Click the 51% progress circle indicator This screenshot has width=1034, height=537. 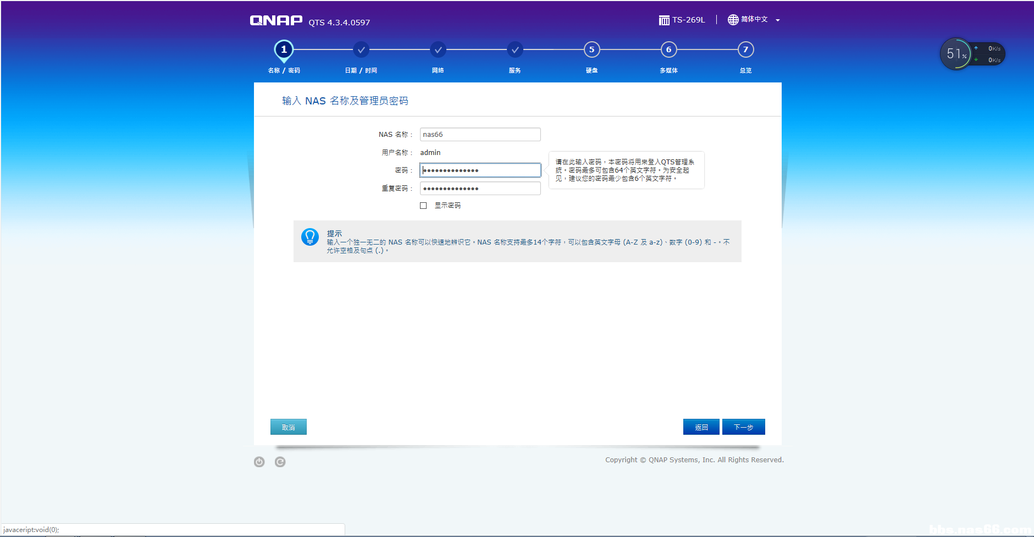click(956, 54)
